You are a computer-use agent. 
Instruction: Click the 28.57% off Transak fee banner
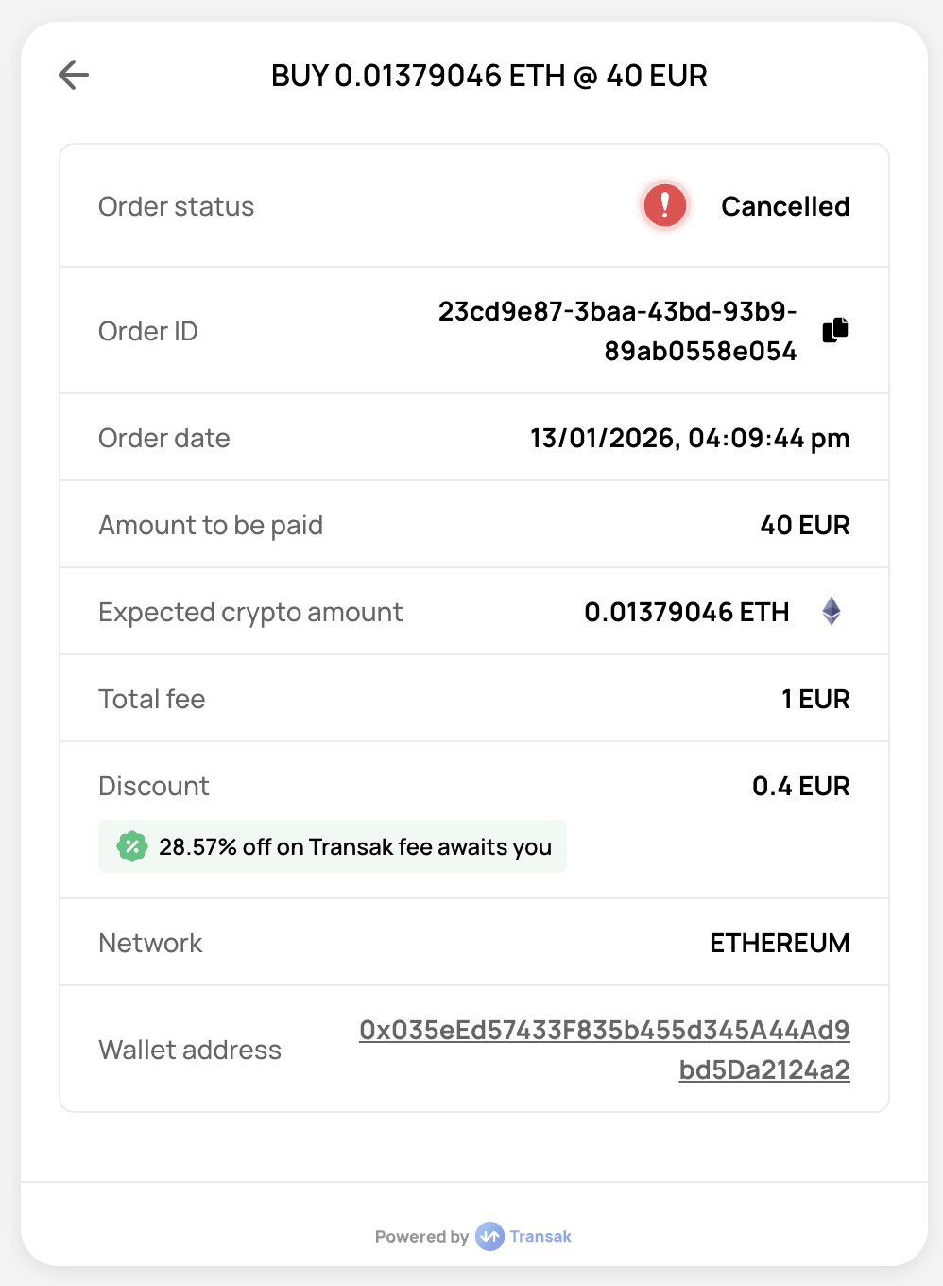coord(354,846)
